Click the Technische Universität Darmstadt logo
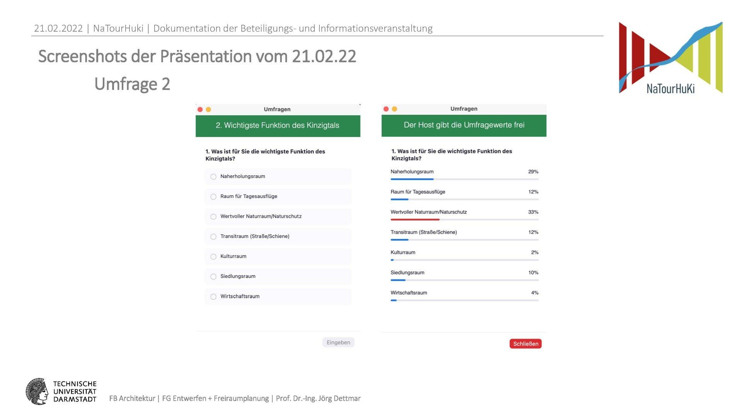Viewport: 742px width, 417px height. pos(61,392)
